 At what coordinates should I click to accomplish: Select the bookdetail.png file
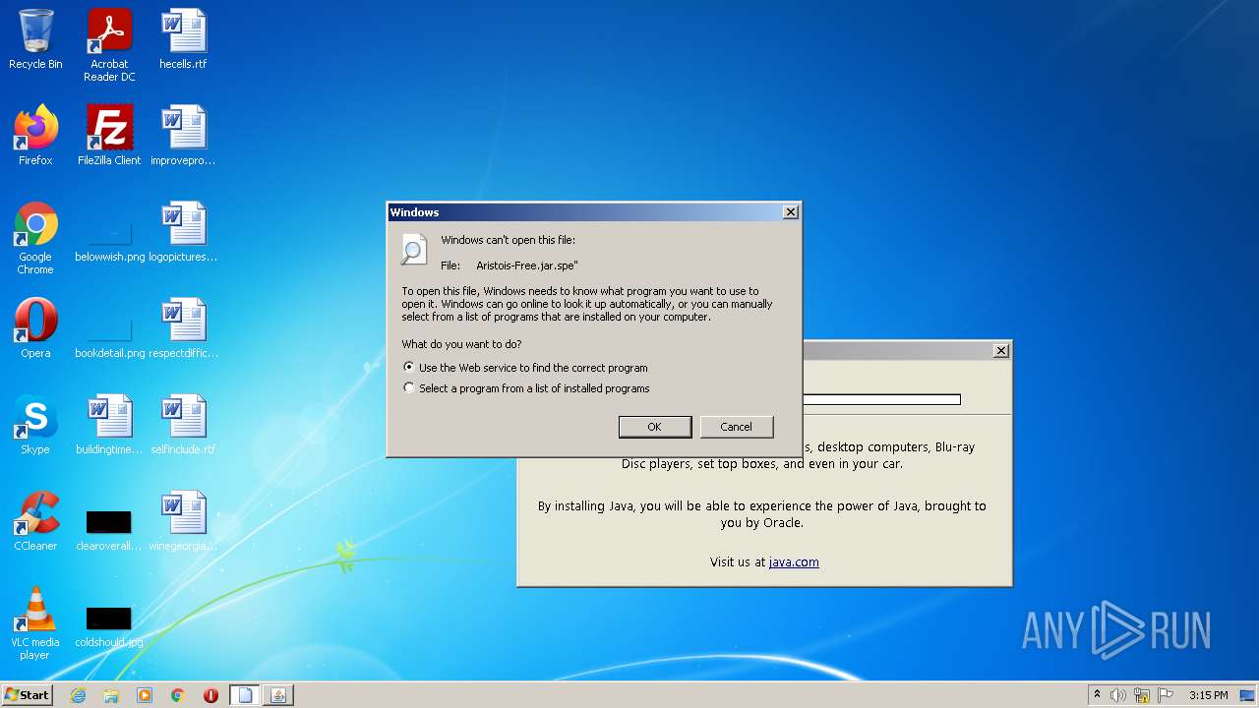pyautogui.click(x=109, y=334)
